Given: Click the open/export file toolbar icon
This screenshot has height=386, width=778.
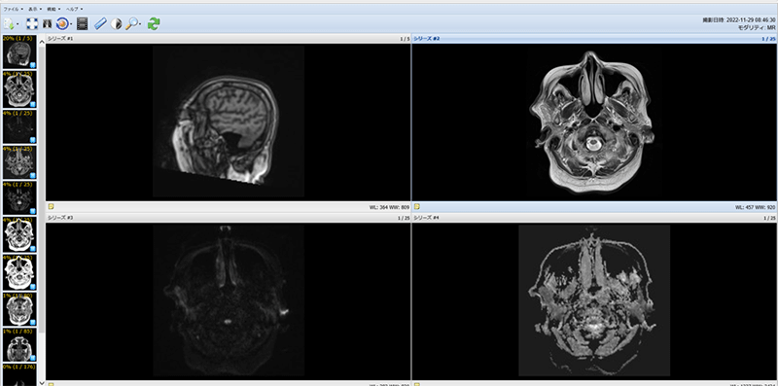Looking at the screenshot, I should (x=9, y=23).
